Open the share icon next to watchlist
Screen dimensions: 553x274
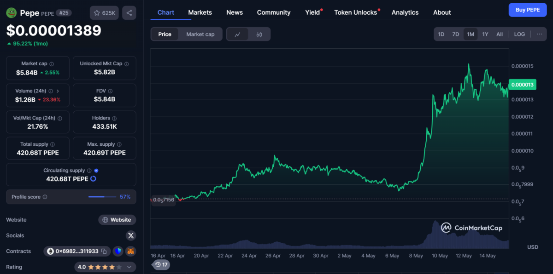click(x=129, y=13)
